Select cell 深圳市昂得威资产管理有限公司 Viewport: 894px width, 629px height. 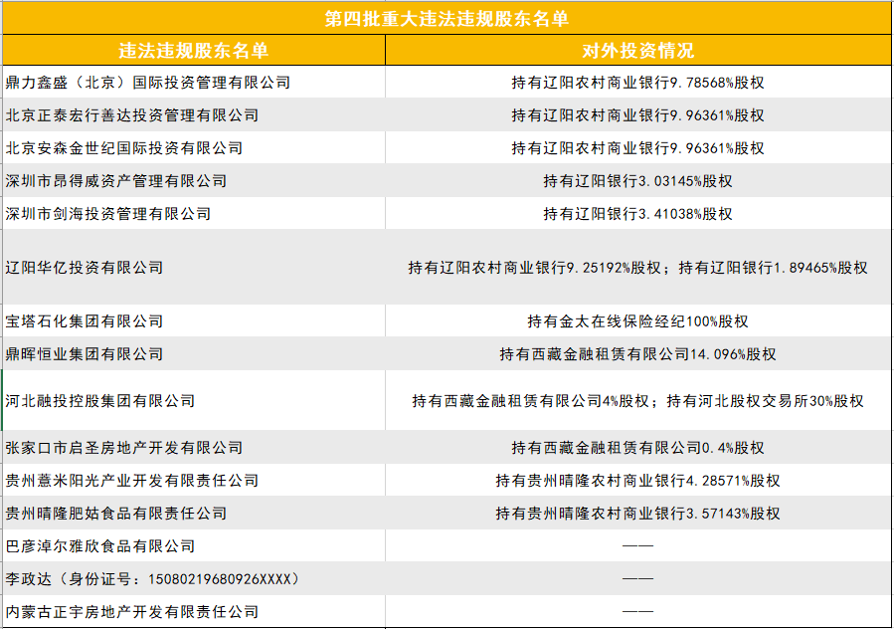coord(194,181)
